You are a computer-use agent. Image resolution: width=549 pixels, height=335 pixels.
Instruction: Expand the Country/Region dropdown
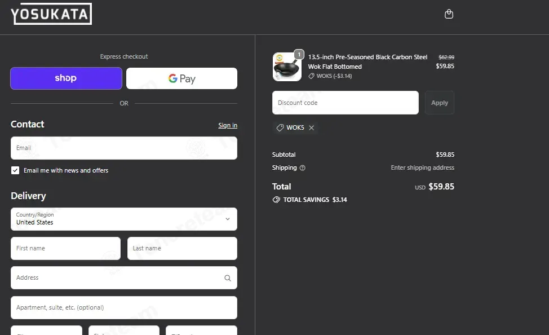pos(124,219)
